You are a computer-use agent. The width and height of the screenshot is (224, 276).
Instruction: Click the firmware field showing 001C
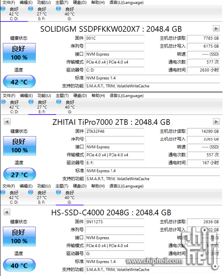coord(115,38)
